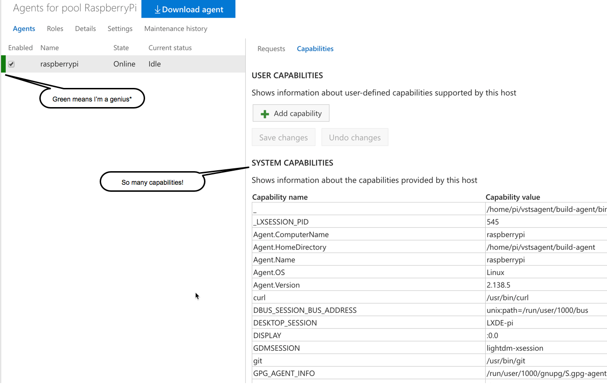Click the Enabled column header
The image size is (607, 384).
pyautogui.click(x=21, y=48)
